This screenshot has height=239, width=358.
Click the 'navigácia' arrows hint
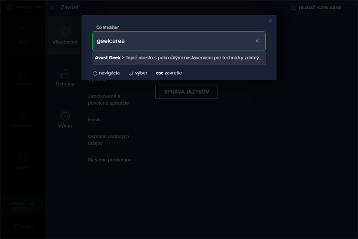[x=106, y=73]
